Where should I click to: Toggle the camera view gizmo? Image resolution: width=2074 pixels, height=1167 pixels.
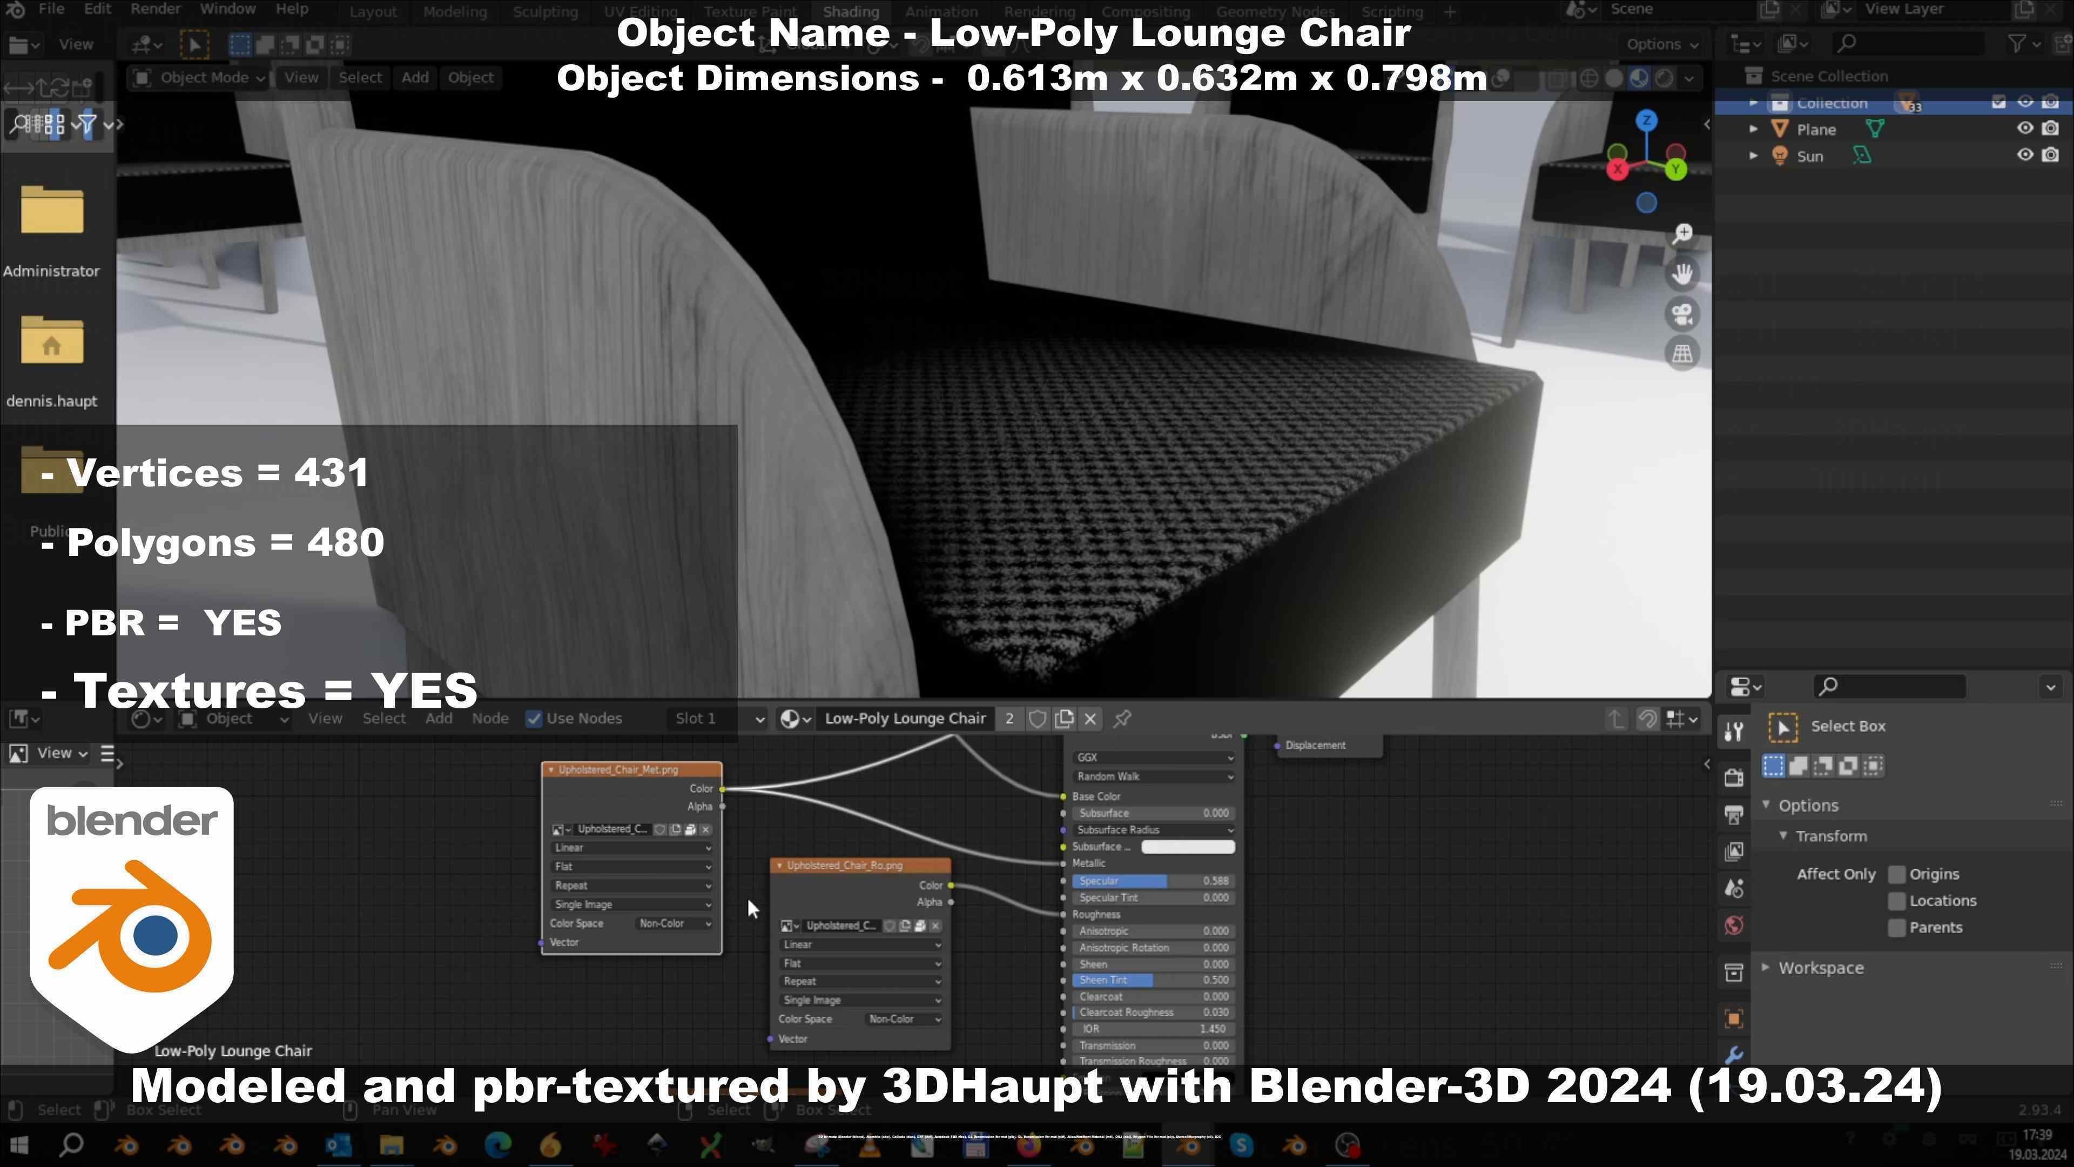(x=1683, y=314)
